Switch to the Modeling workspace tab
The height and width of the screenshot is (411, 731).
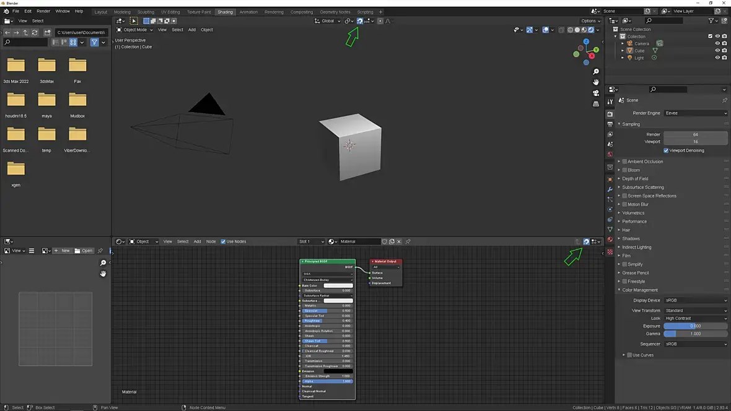[122, 12]
